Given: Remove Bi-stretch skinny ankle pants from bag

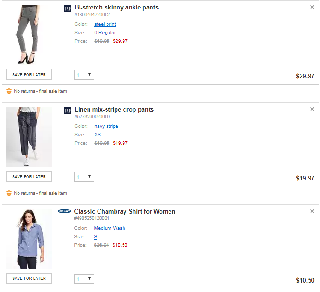Looking at the screenshot, I should point(312,7).
